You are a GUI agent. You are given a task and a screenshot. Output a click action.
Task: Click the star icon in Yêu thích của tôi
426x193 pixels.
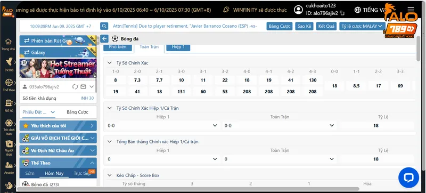point(26,126)
